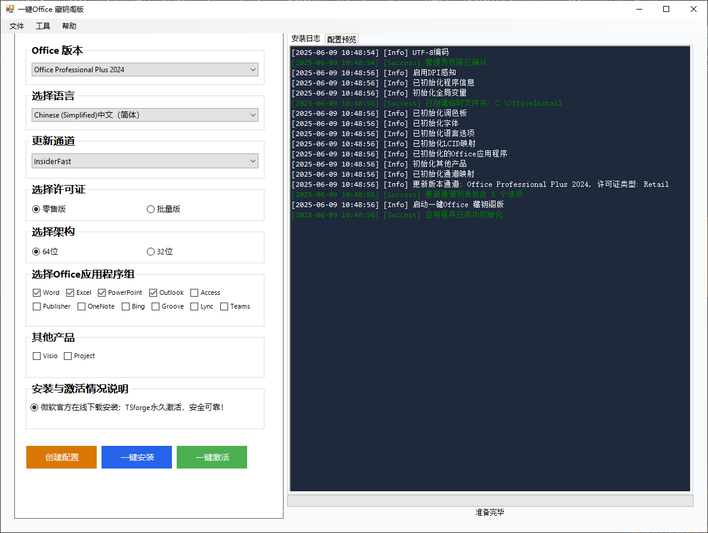Image resolution: width=708 pixels, height=533 pixels.
Task: Click the orange 创建配置 button
Action: pos(61,457)
